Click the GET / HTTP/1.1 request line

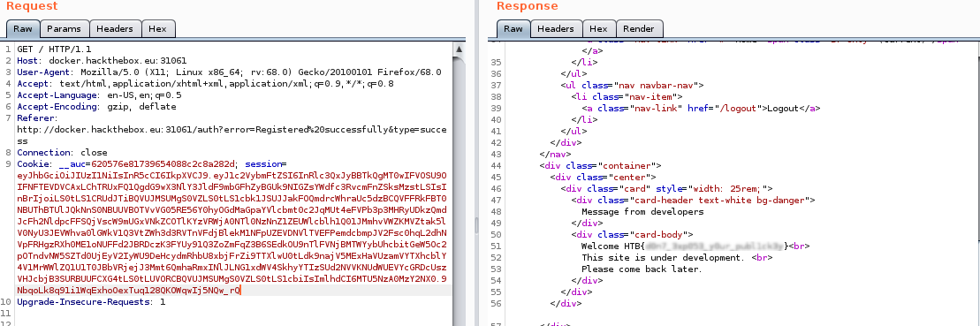(x=55, y=49)
